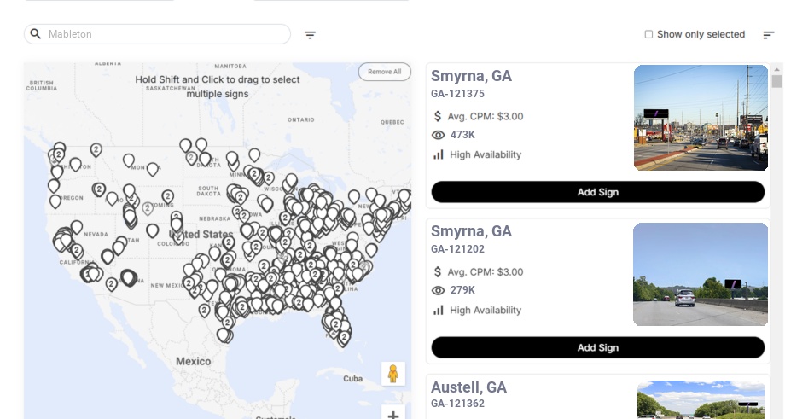This screenshot has width=785, height=419.
Task: Click the dollar icon on GA-121375
Action: 439,116
